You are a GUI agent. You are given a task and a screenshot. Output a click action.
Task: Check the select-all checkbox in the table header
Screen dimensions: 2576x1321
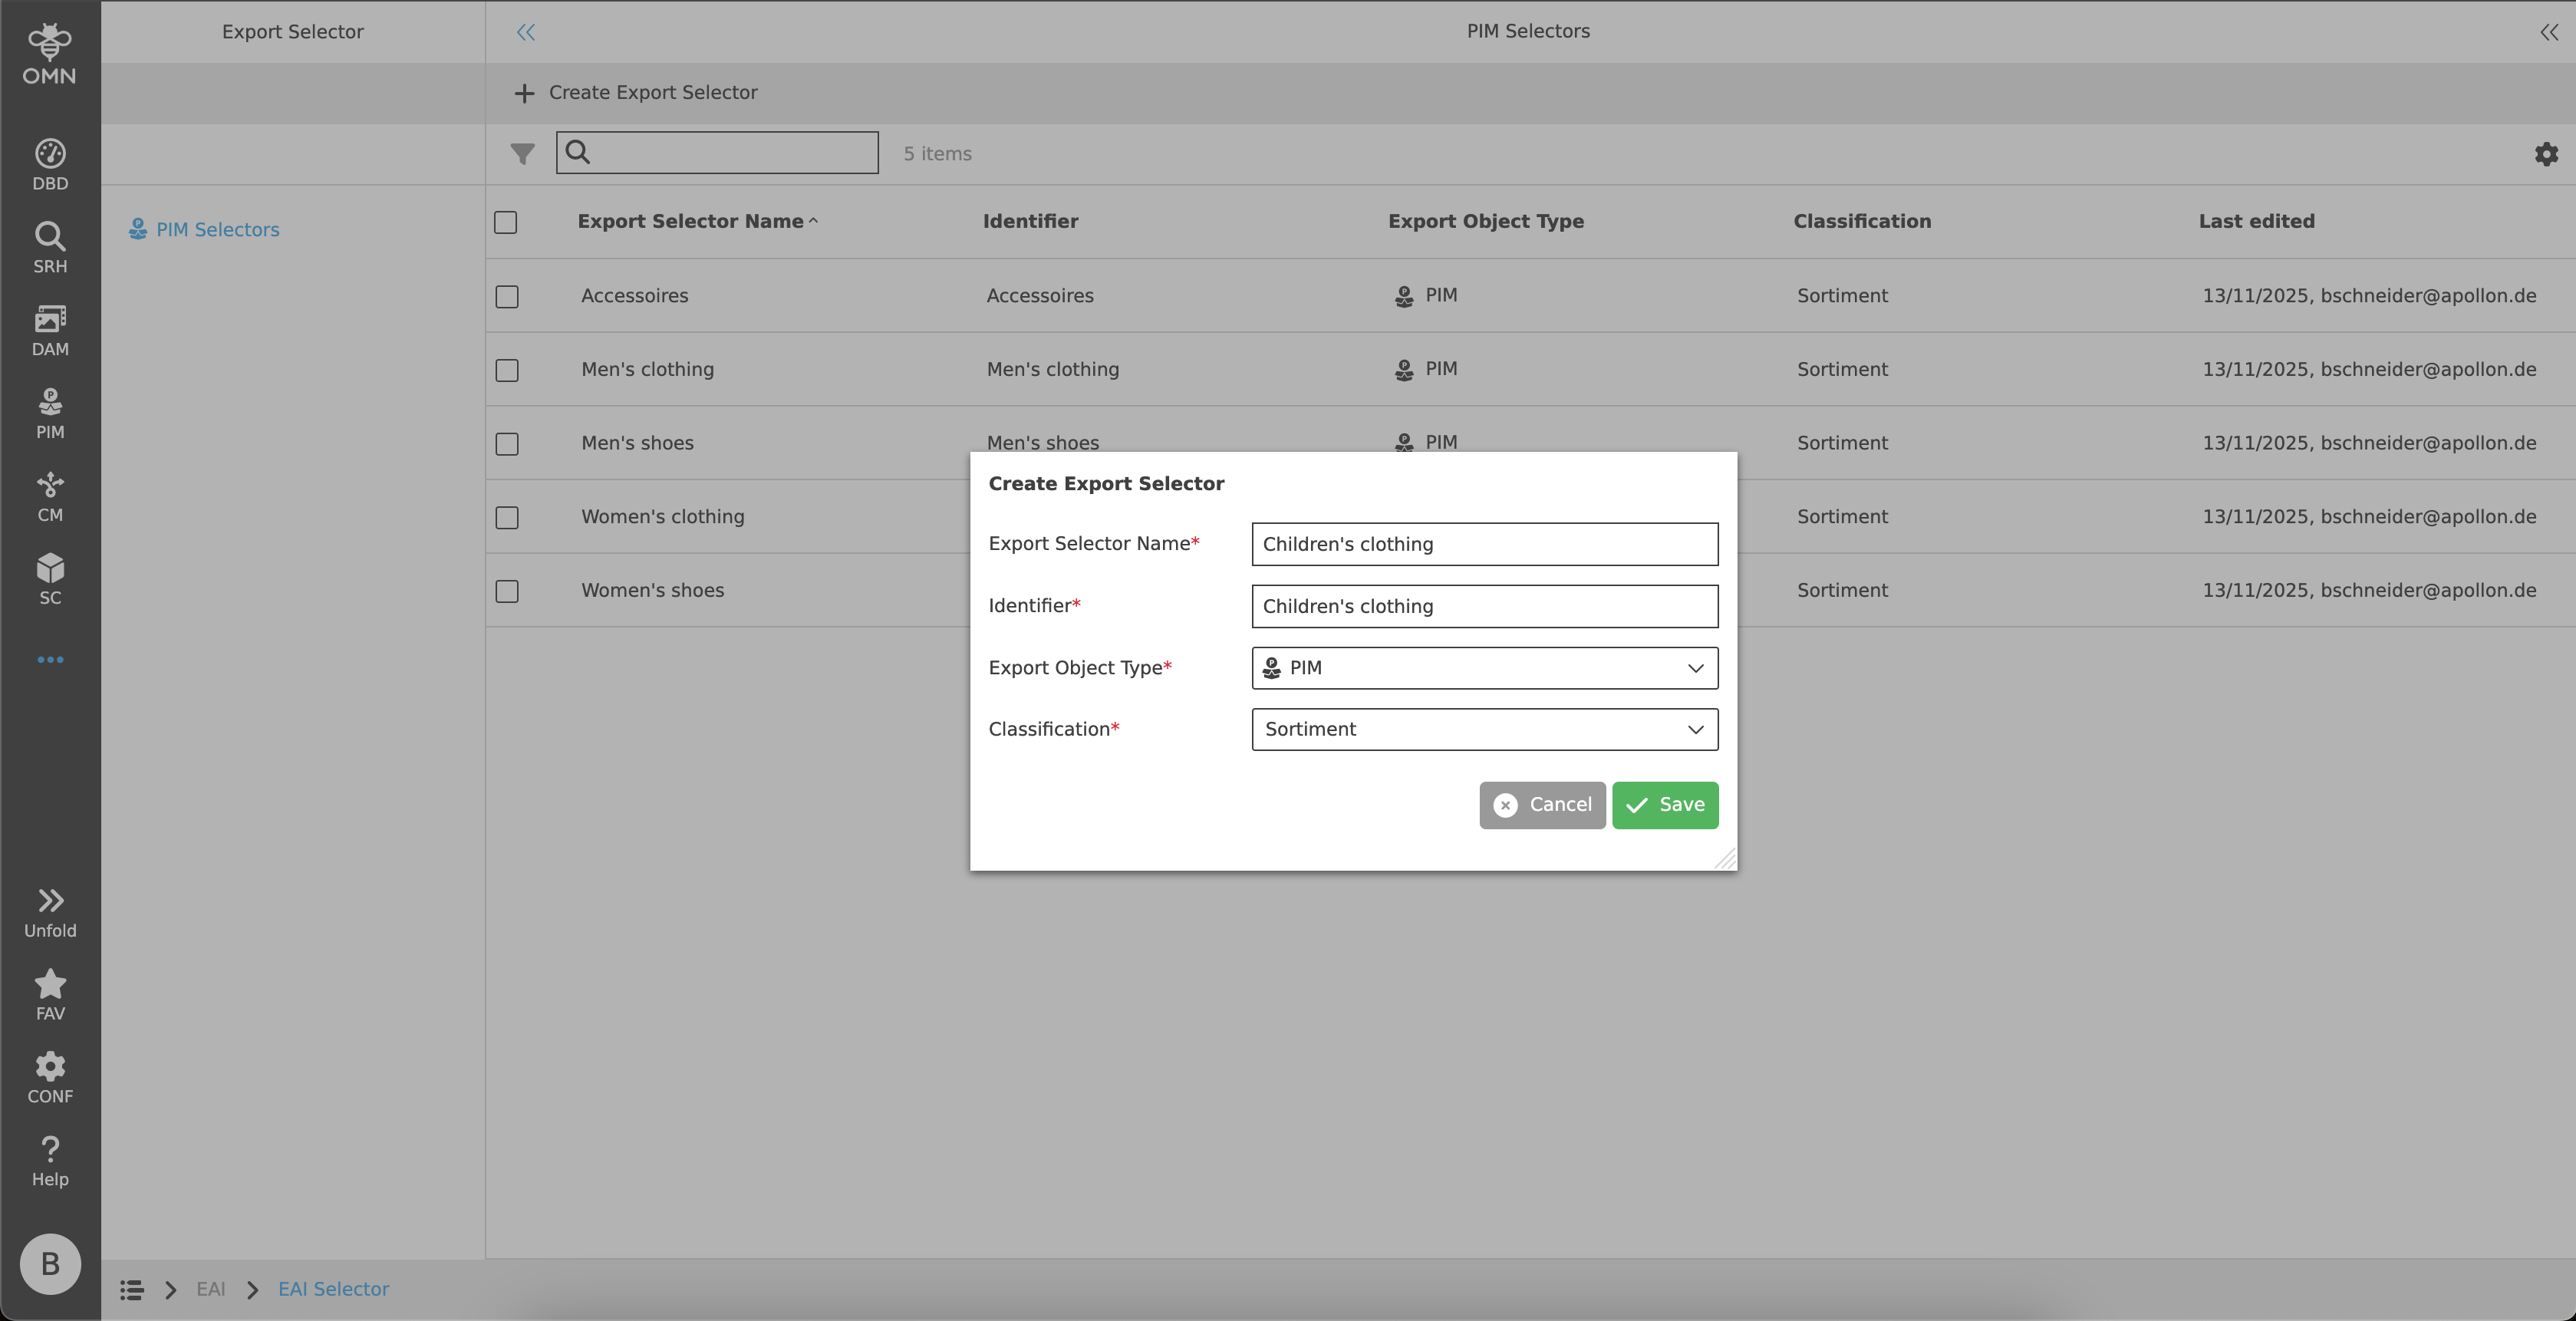point(506,222)
